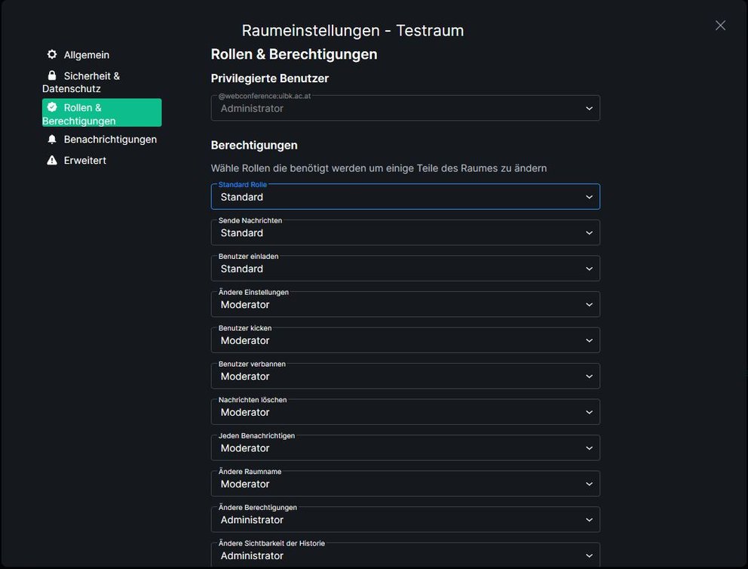
Task: Select the lock icon for Sicherheit & Datenschutz
Action: [x=51, y=75]
